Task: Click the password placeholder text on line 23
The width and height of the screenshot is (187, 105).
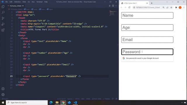Action: [71, 76]
